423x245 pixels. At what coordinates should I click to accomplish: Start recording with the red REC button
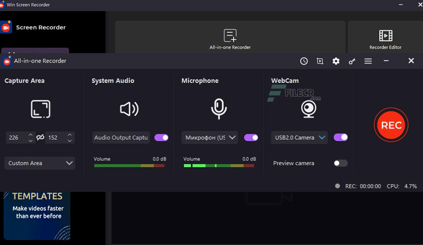(x=391, y=125)
